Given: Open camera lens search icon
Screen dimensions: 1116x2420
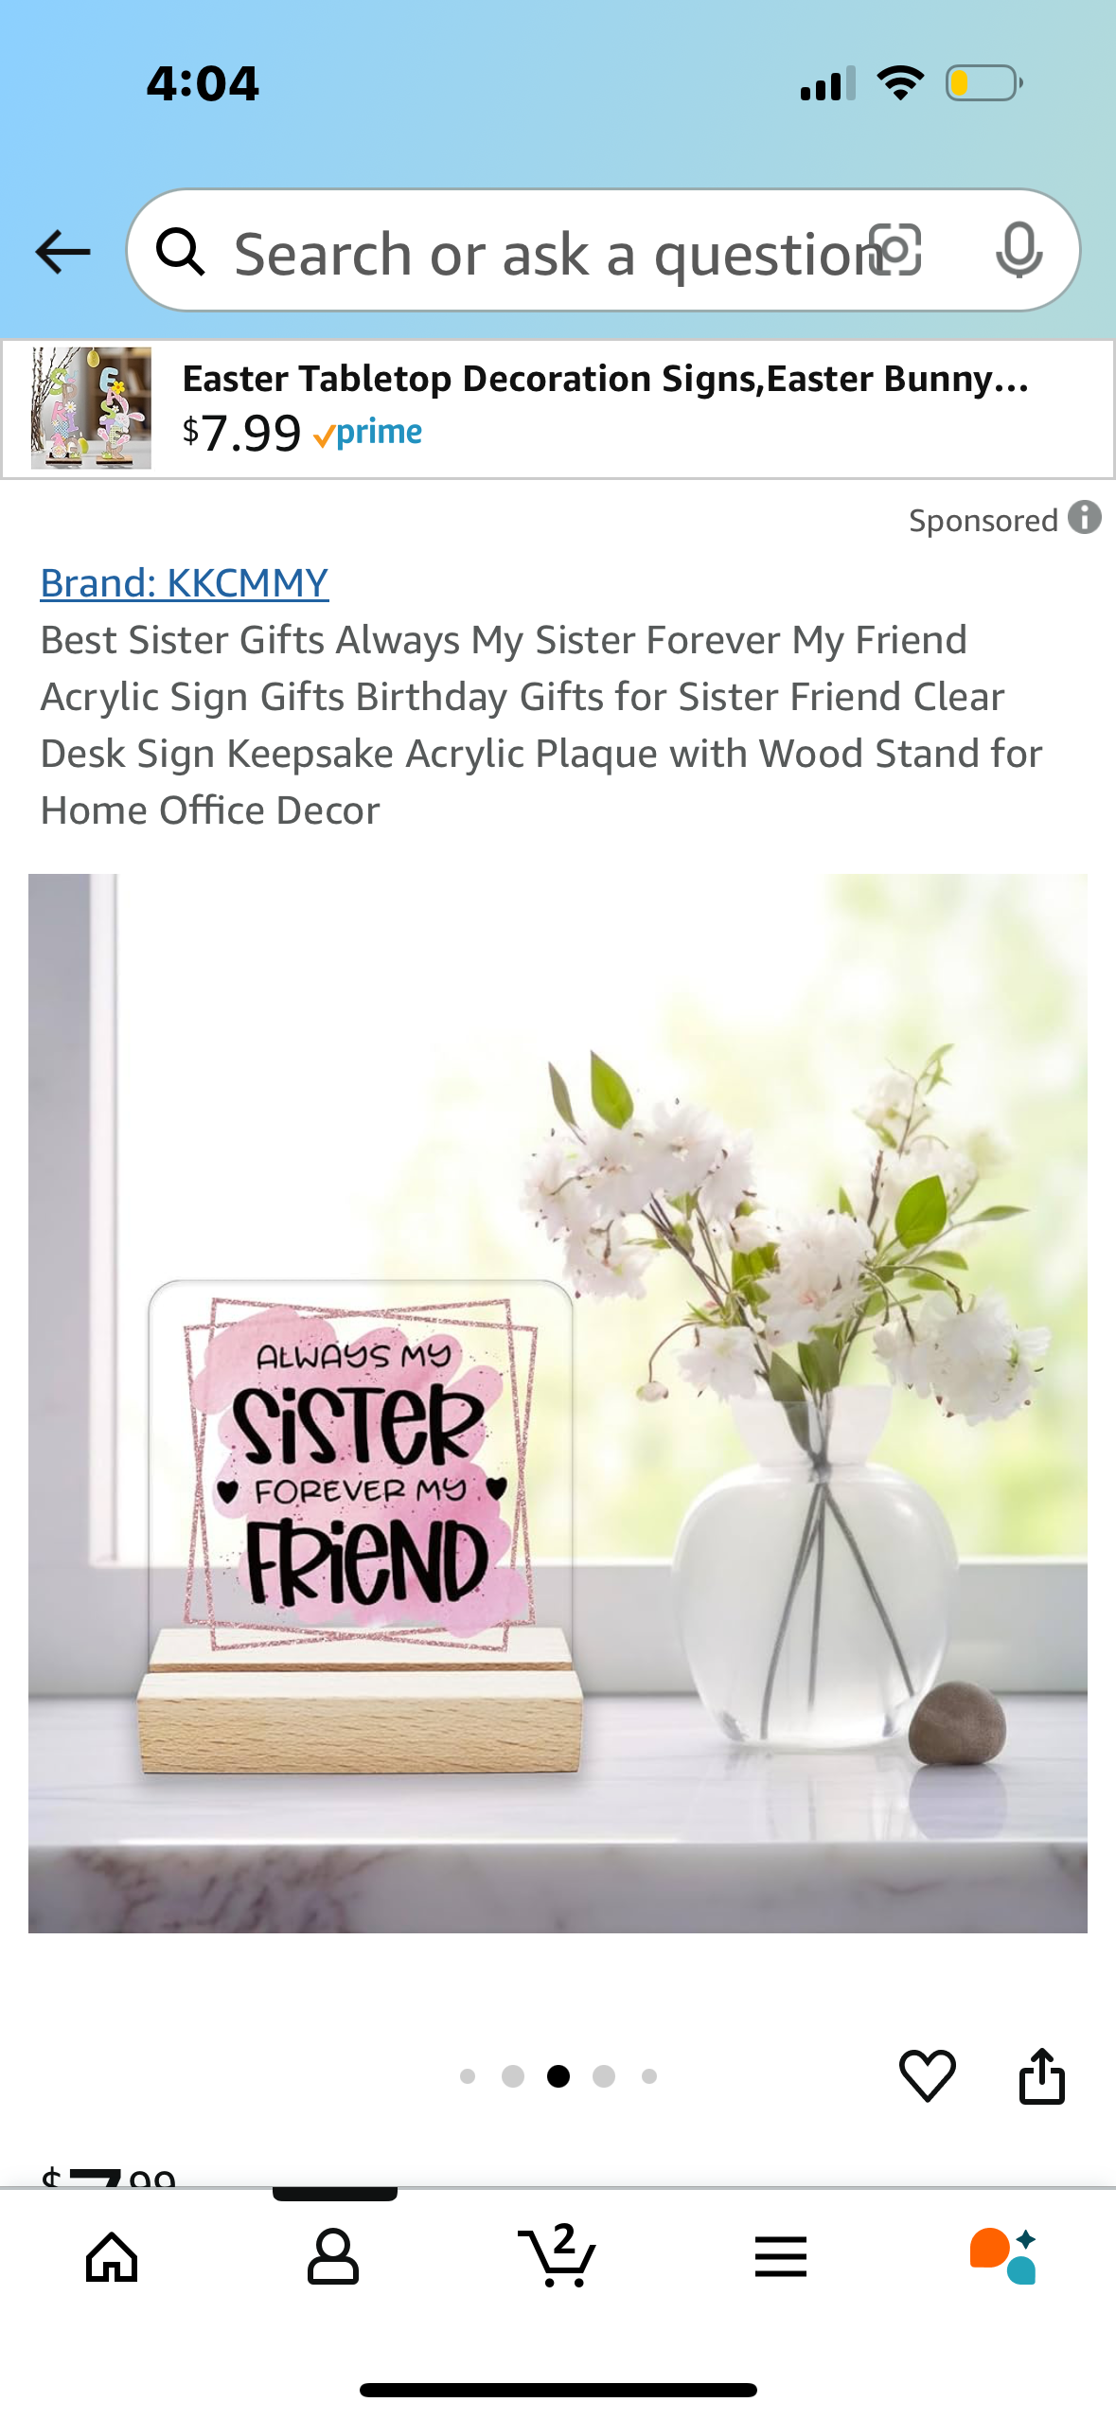Looking at the screenshot, I should tap(895, 251).
